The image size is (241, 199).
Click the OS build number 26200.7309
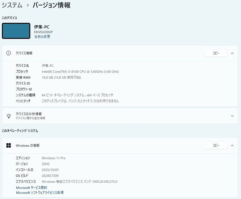point(50,176)
